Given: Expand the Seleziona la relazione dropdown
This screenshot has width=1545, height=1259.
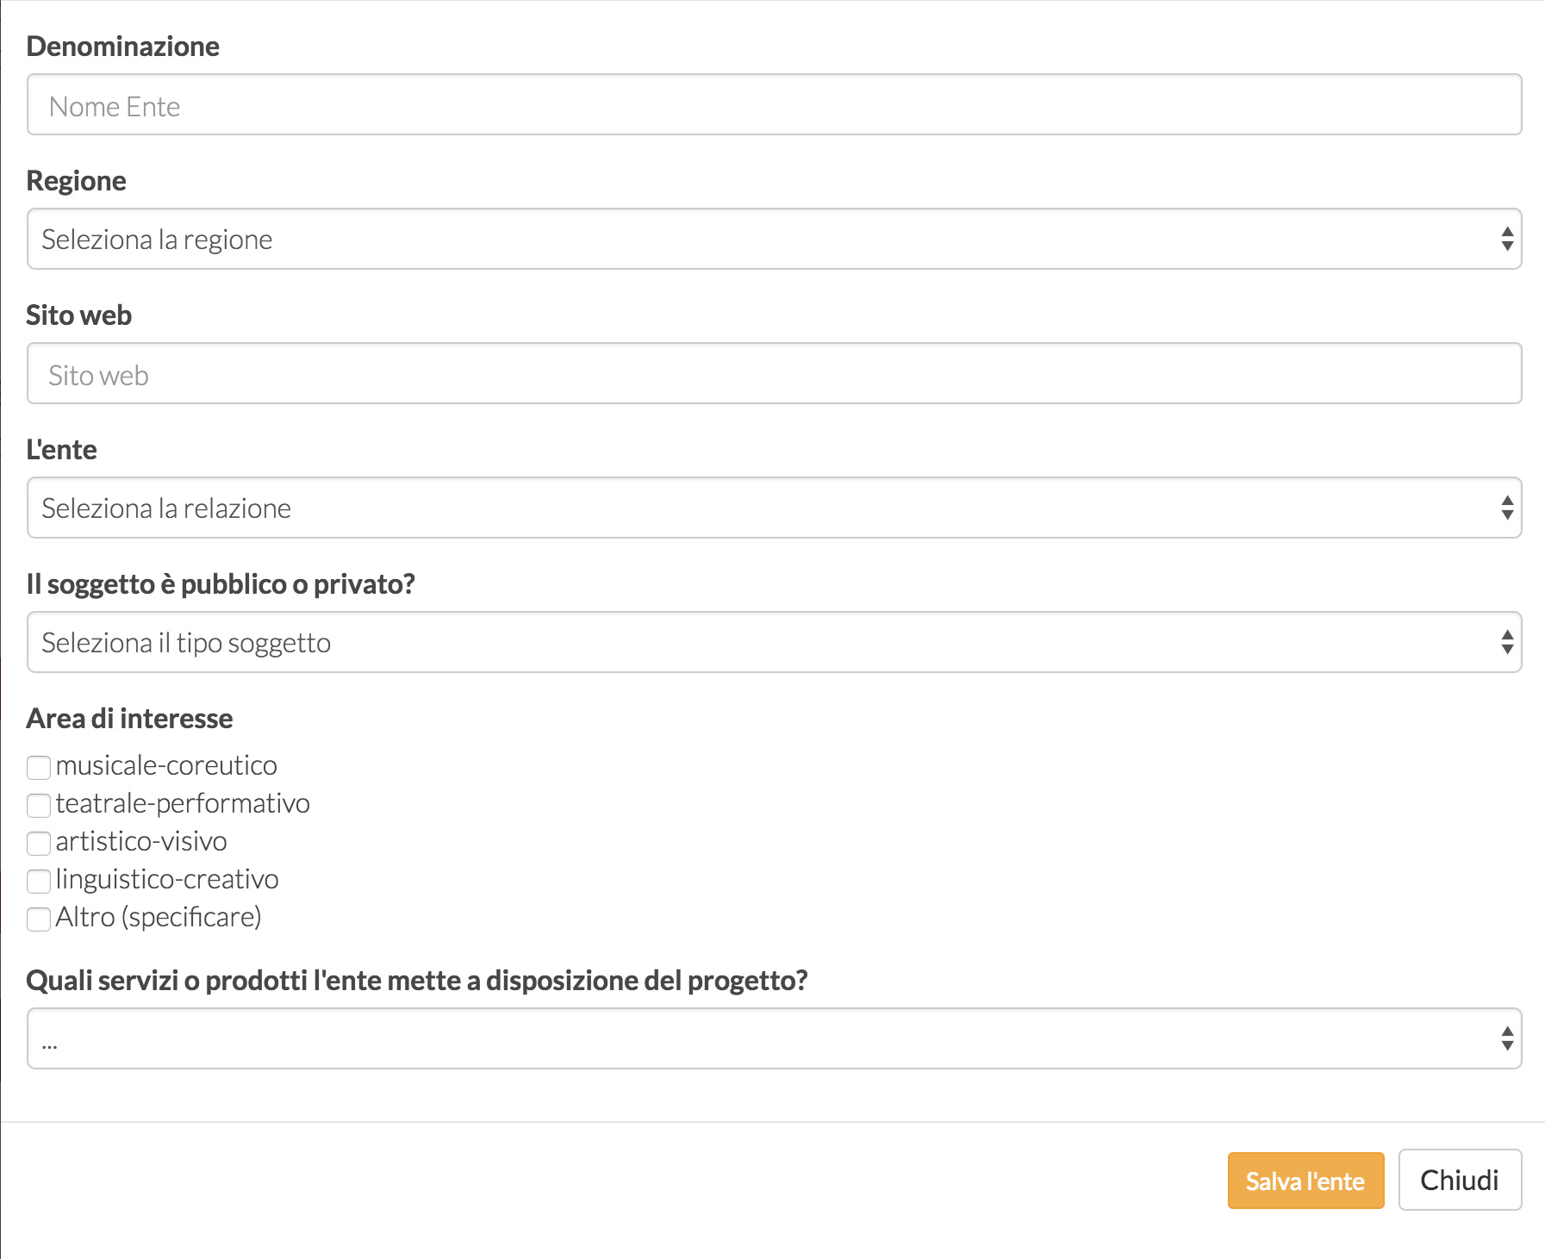Looking at the screenshot, I should tap(774, 508).
